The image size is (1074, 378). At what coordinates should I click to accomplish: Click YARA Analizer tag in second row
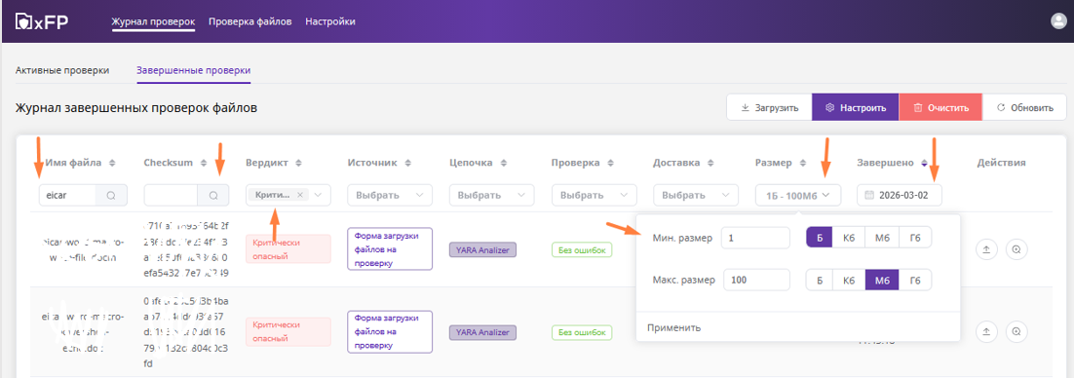click(x=482, y=332)
